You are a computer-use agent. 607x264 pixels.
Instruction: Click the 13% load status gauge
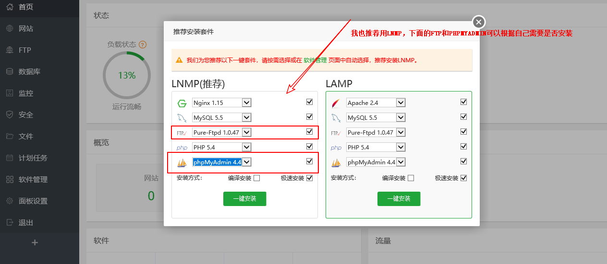pos(127,75)
